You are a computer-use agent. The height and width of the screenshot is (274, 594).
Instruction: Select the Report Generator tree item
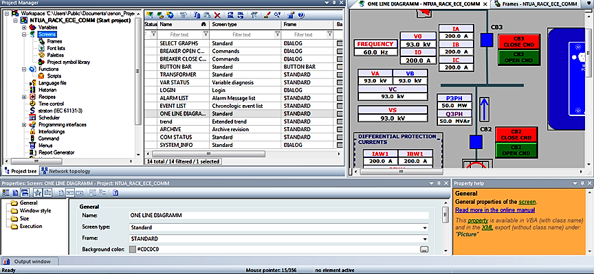click(56, 152)
